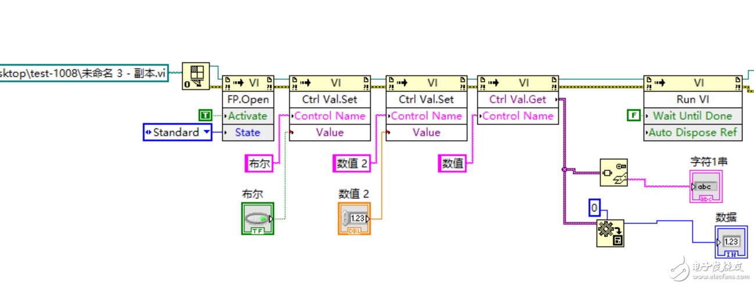Screen dimensions: 754x286
Task: Click the 布尔 label above the boolean terminal
Action: click(252, 194)
